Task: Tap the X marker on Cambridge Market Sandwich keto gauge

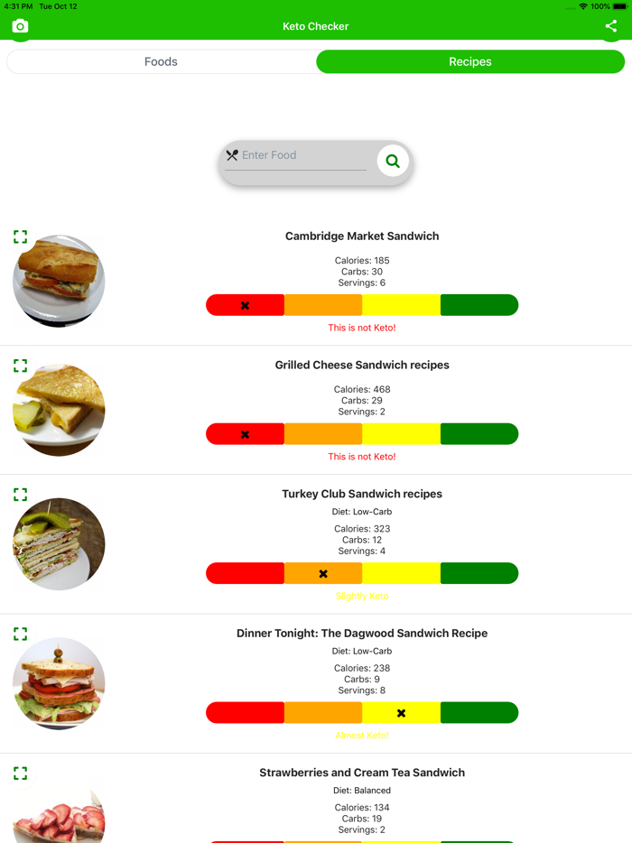Action: (245, 304)
